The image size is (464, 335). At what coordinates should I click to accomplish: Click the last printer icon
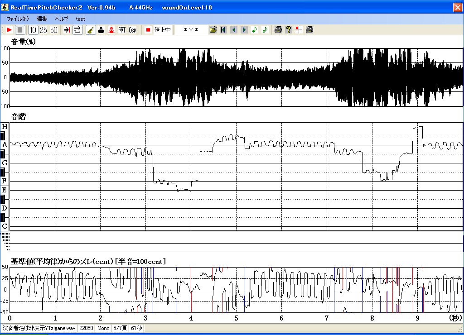pyautogui.click(x=309, y=30)
